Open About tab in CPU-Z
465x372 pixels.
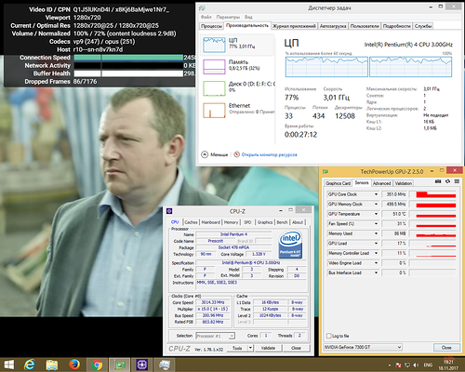click(x=298, y=222)
